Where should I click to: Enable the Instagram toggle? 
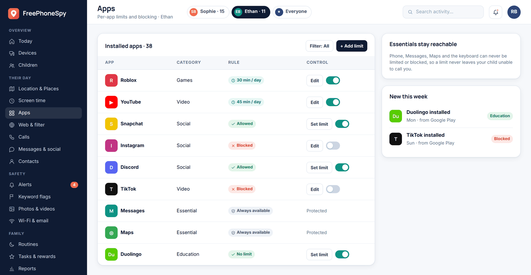333,146
